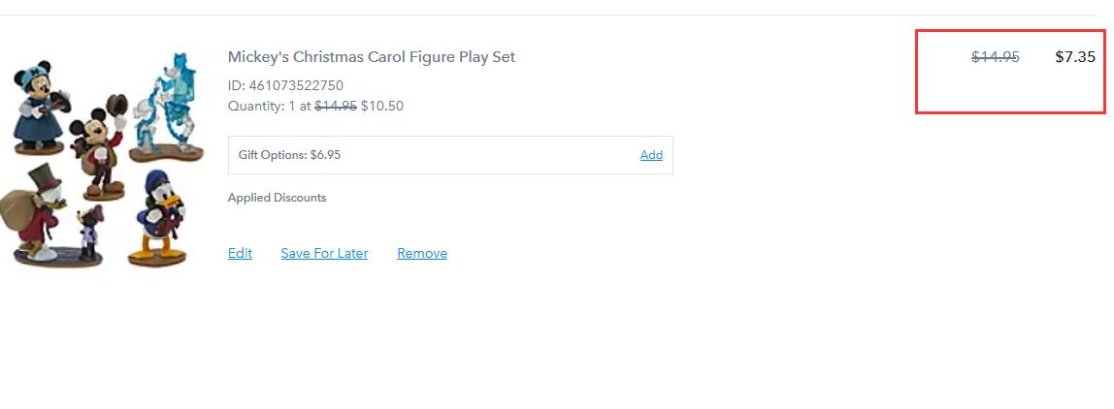1114x409 pixels.
Task: Click the $7.35 final price
Action: click(1075, 57)
